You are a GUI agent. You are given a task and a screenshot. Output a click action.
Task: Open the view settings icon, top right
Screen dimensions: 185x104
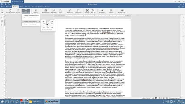183,7
